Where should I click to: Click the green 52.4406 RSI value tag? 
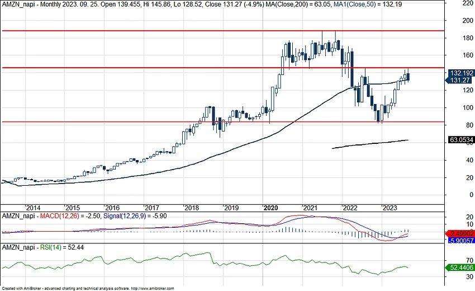tap(460, 267)
